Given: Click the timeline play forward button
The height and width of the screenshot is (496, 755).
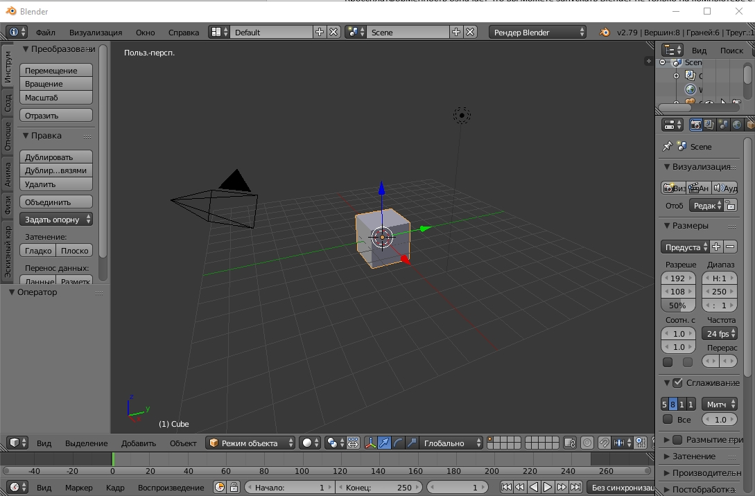Looking at the screenshot, I should [548, 487].
